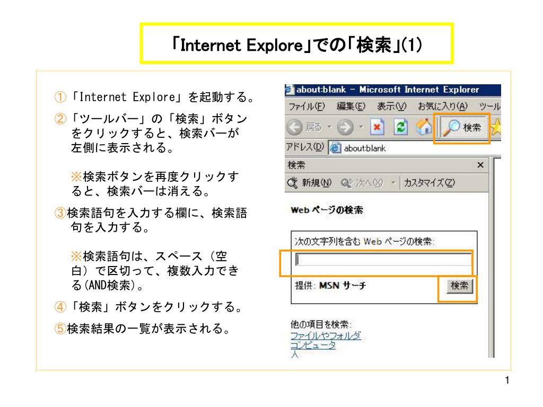Click the 検索 button beside MSN サーチ
The width and height of the screenshot is (543, 407).
click(459, 286)
